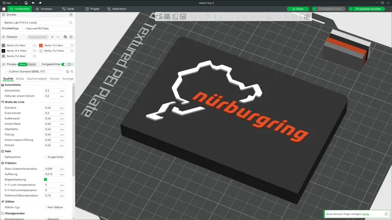Click the settings panel vertical scrollbar
This screenshot has height=220, width=392.
click(x=73, y=130)
